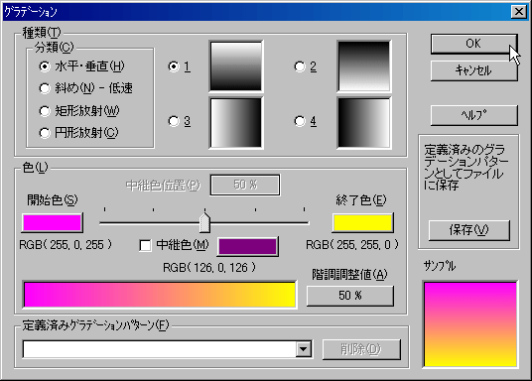Image resolution: width=532 pixels, height=381 pixels.
Task: Select gradient pattern 4 preview image
Action: (363, 123)
